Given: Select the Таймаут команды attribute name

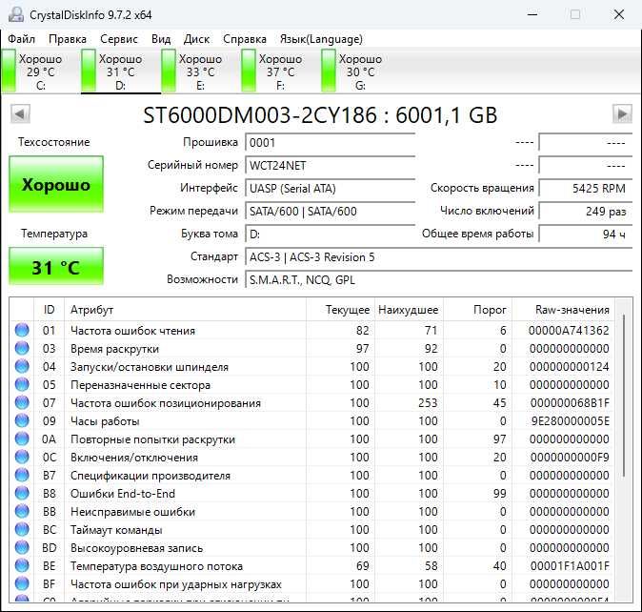Looking at the screenshot, I should pos(116,530).
